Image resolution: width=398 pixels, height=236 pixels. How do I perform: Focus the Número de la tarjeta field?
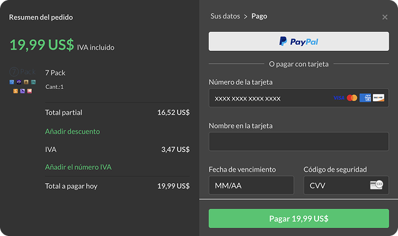(x=299, y=98)
